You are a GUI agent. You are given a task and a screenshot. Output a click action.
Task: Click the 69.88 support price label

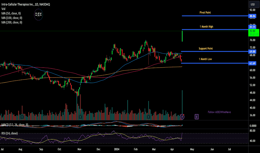click(252, 52)
